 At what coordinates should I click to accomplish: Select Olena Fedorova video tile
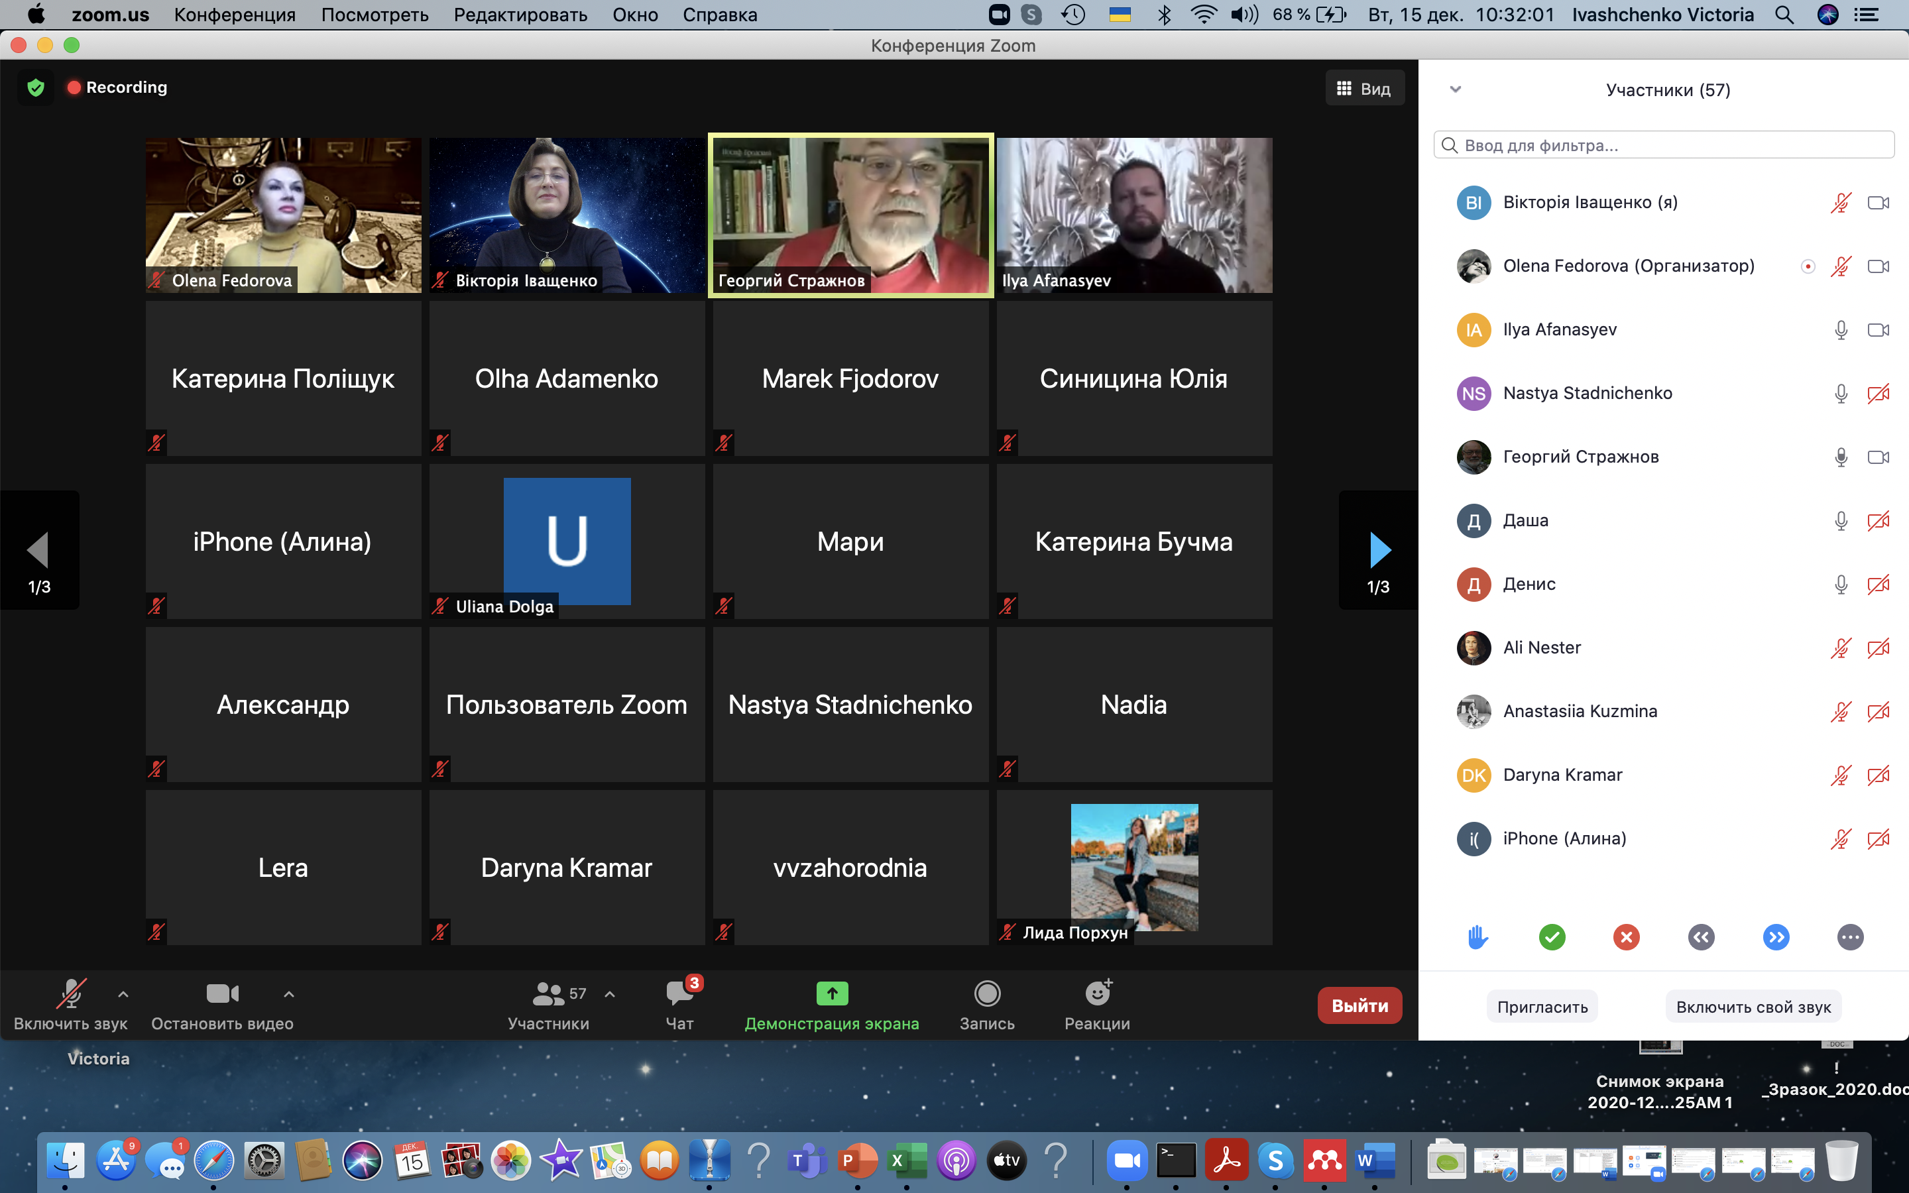point(283,215)
